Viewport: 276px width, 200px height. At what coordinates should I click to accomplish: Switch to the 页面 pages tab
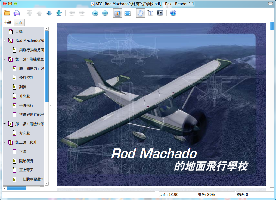click(19, 23)
